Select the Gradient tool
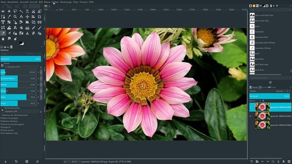Image resolution: width=292 pixels, height=164 pixels. pos(27,28)
